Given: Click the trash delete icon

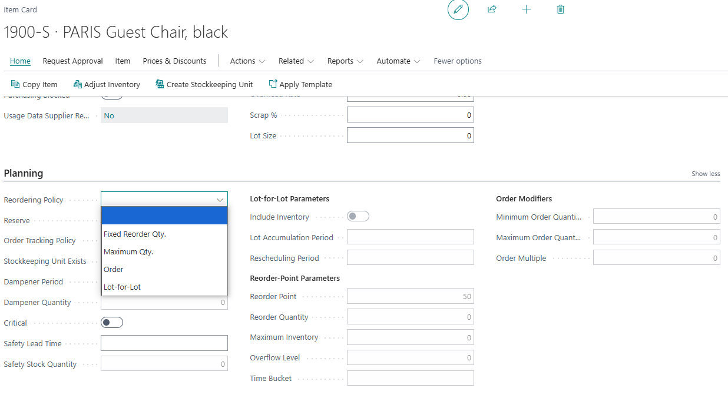Looking at the screenshot, I should 561,9.
